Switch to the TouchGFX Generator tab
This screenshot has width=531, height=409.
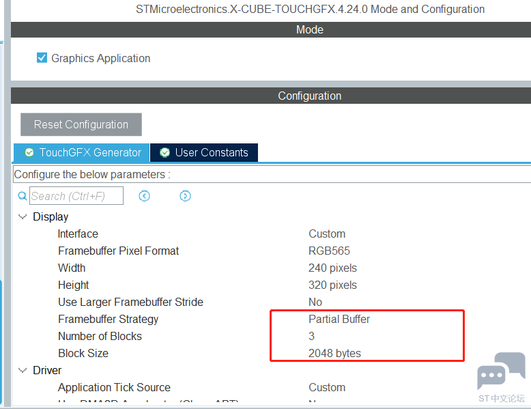point(82,152)
